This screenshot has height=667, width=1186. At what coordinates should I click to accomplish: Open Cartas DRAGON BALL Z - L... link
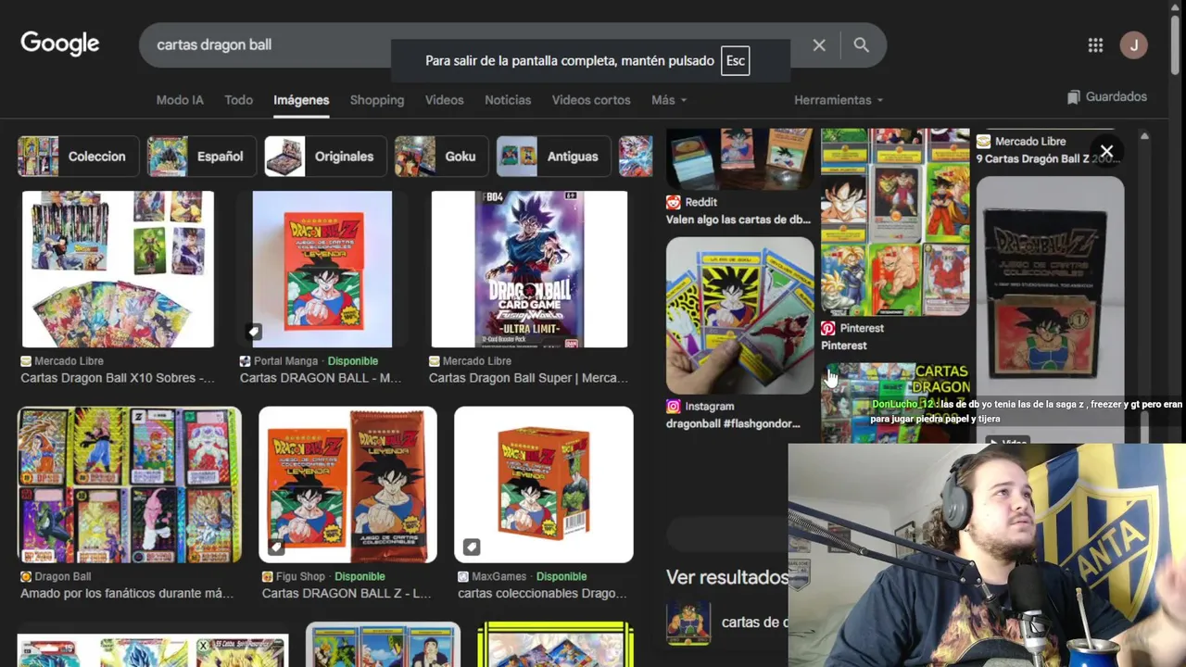click(x=347, y=593)
